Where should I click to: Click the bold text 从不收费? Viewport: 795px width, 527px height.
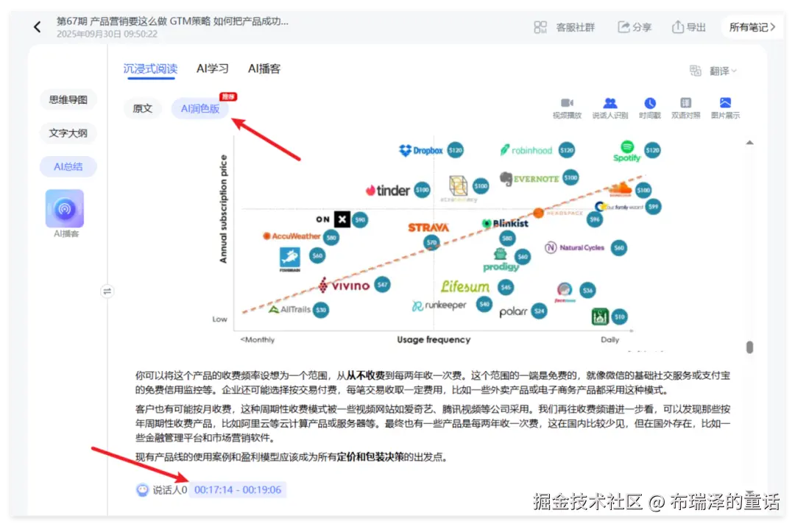366,375
